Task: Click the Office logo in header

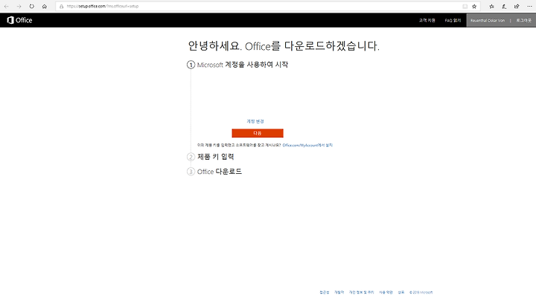Action: [19, 20]
